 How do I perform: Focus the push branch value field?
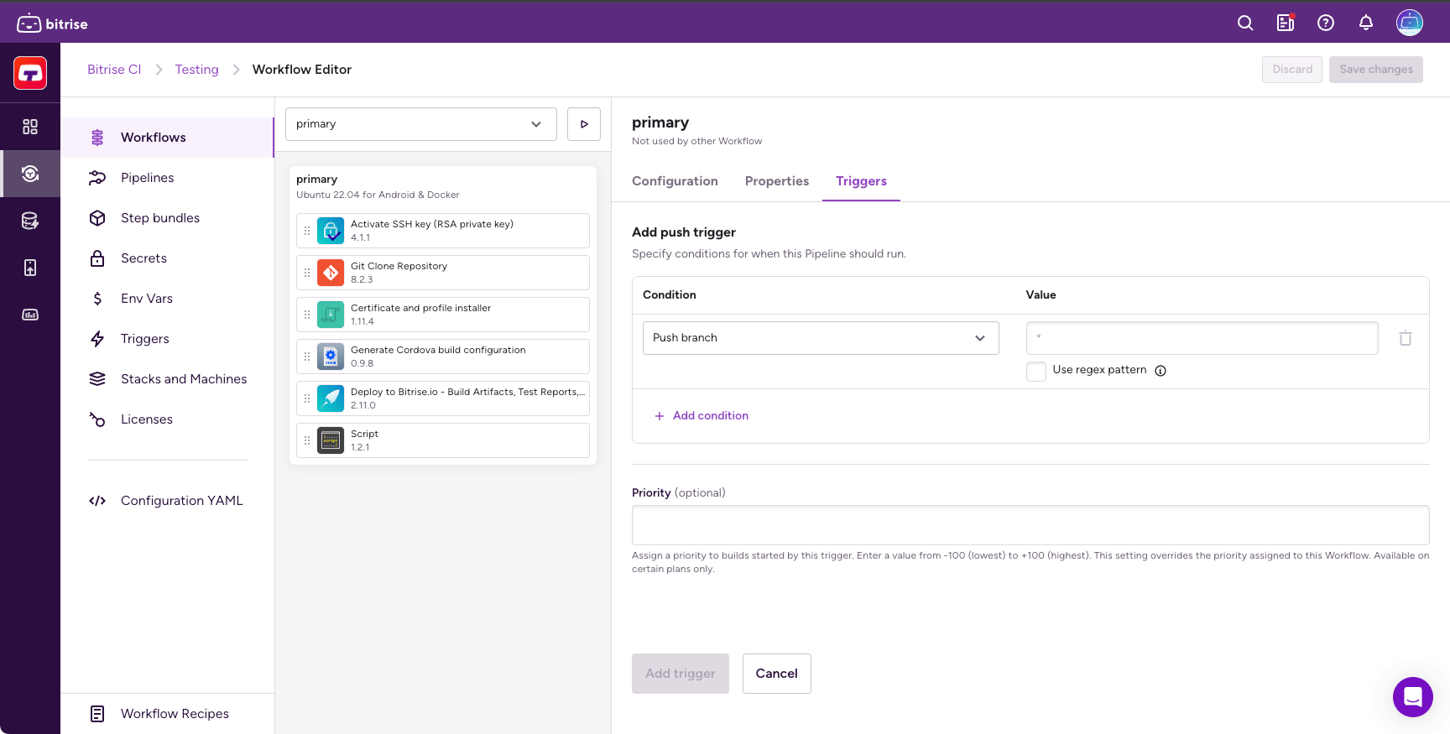[x=1201, y=338]
